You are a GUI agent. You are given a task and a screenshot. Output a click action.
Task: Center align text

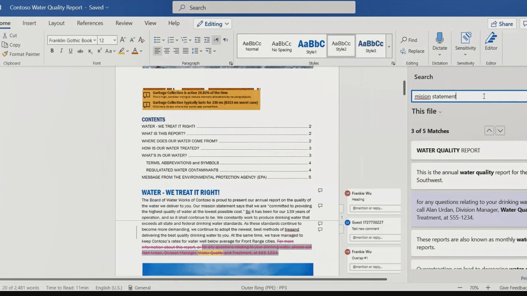(x=167, y=51)
